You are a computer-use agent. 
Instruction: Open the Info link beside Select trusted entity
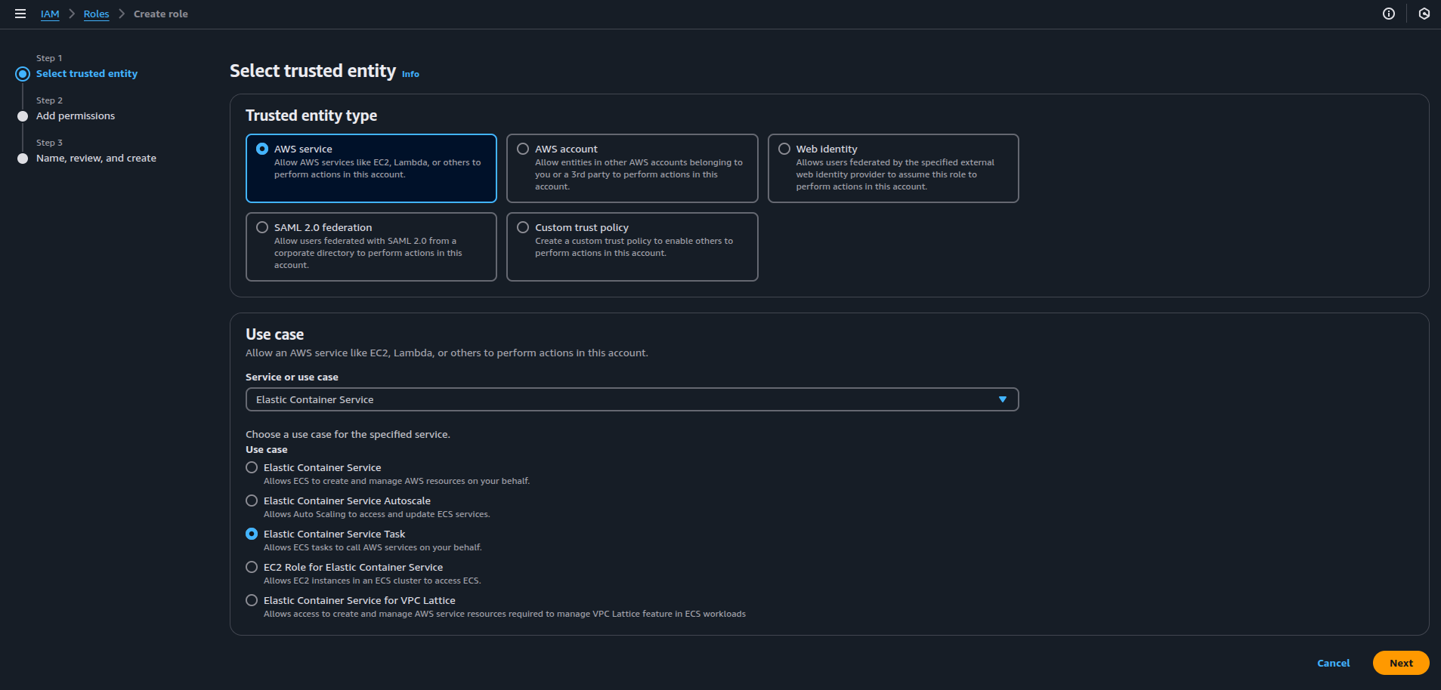pyautogui.click(x=410, y=74)
